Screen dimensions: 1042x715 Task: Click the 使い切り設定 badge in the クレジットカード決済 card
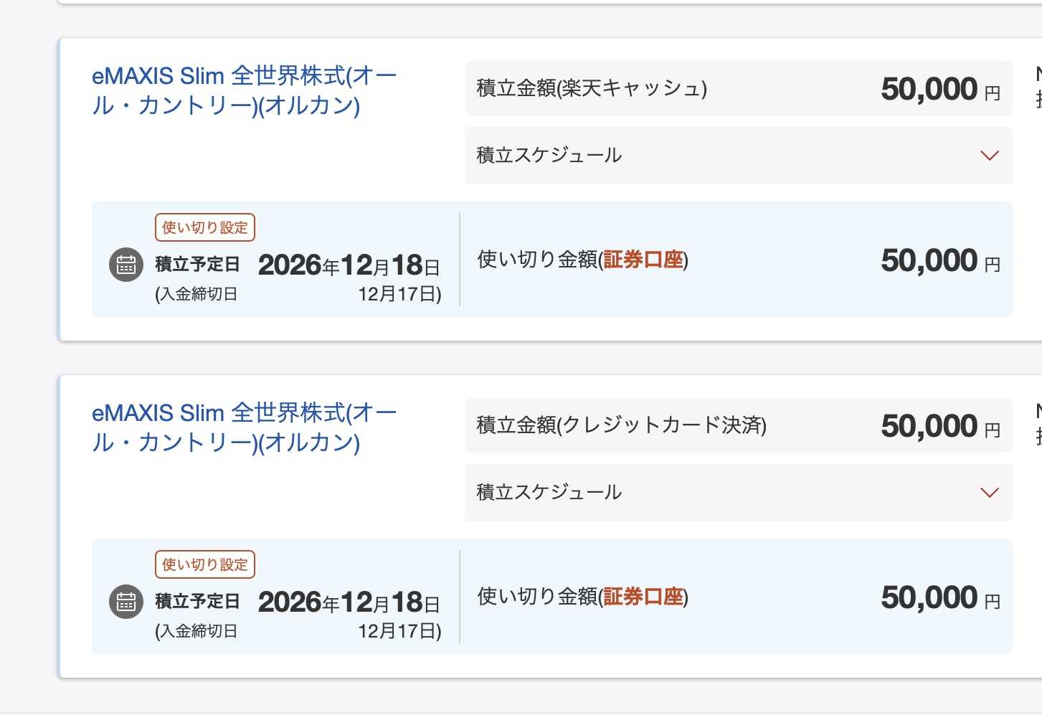coord(205,564)
